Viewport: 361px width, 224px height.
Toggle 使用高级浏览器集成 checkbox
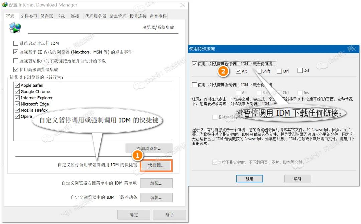tap(16, 69)
